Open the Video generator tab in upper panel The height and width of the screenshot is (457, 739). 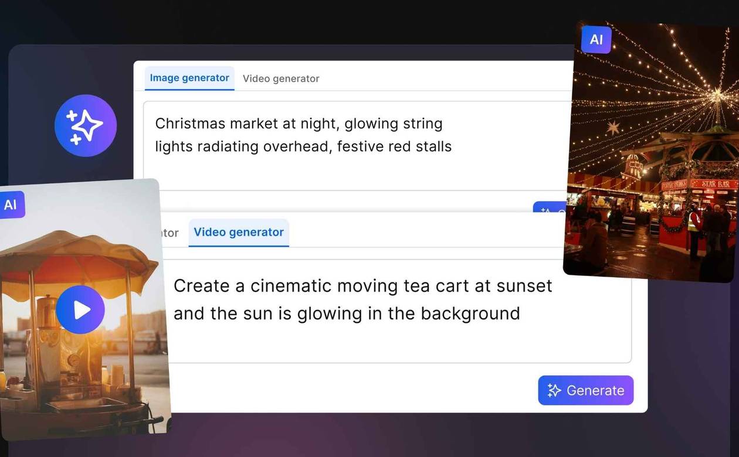pos(281,79)
